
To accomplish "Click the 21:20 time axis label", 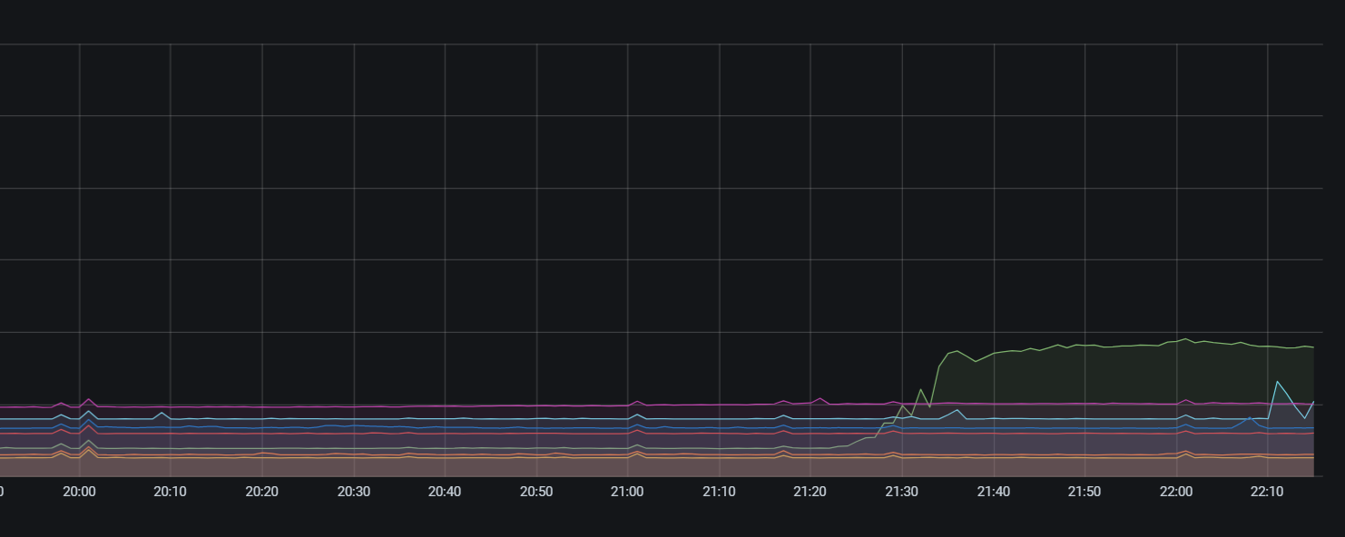I will (810, 492).
